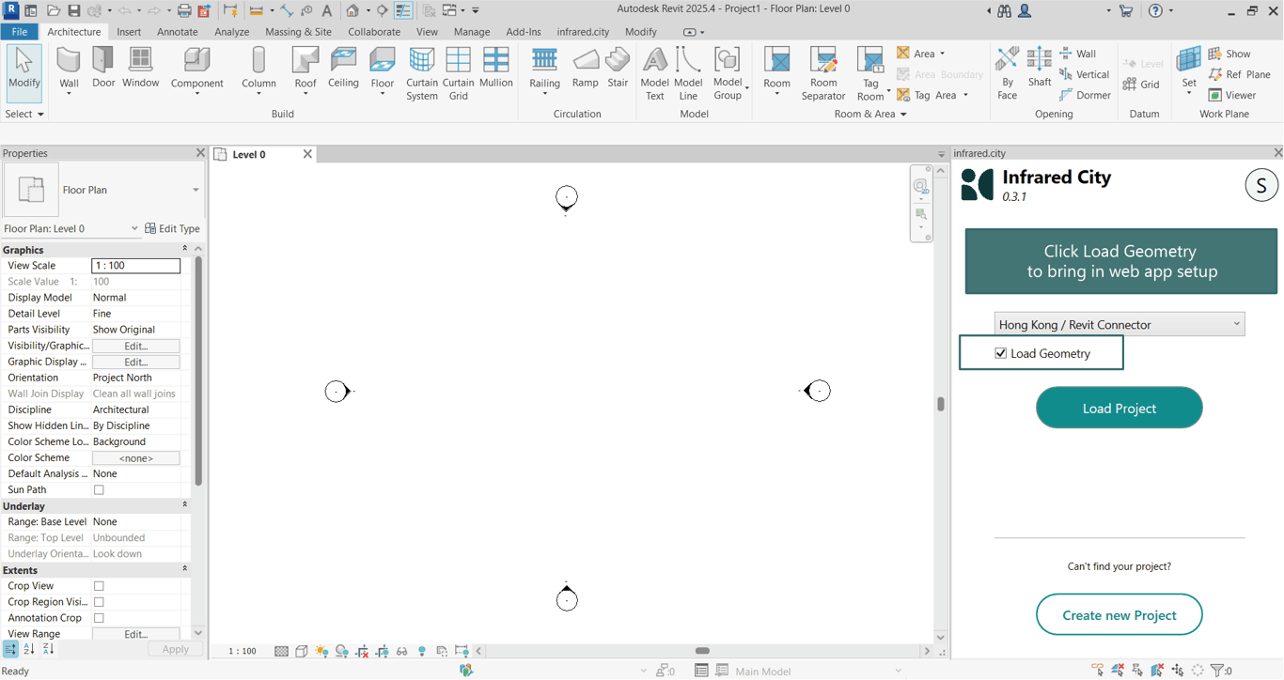This screenshot has height=680, width=1284.
Task: Switch to the Collaborate tab
Action: click(x=374, y=32)
